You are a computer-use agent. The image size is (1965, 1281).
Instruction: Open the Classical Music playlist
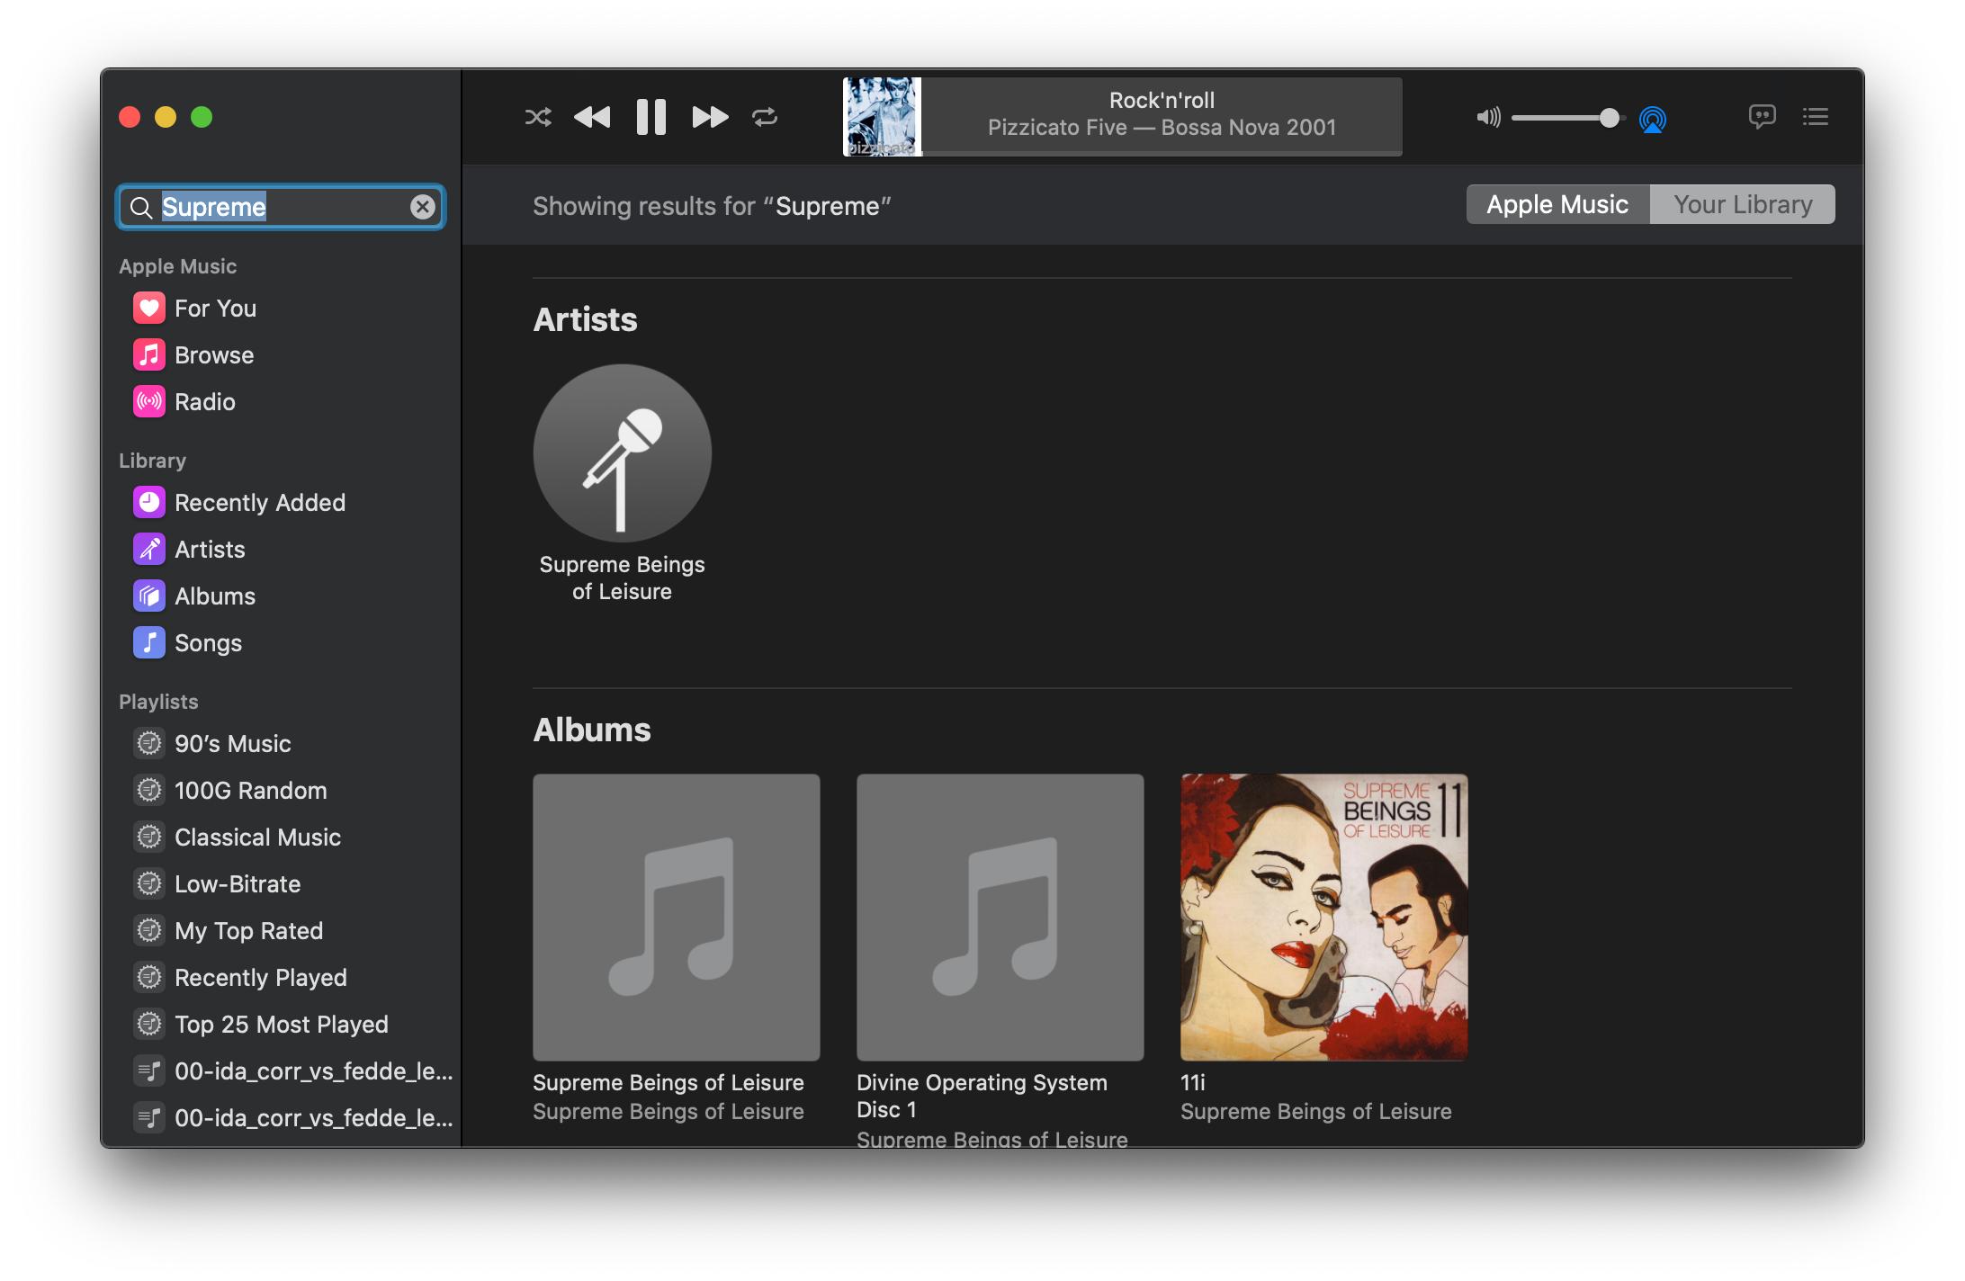(x=257, y=838)
